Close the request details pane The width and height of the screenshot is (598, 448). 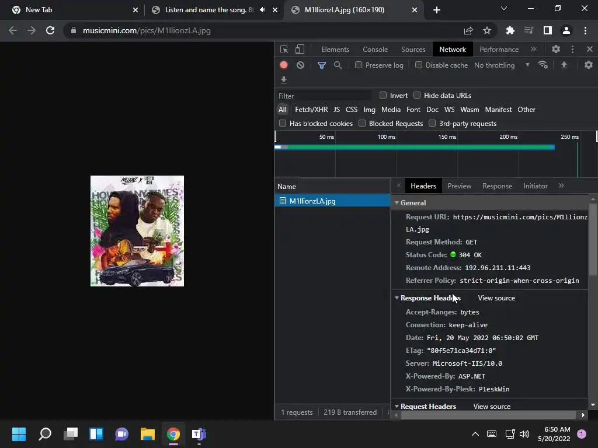coord(398,185)
